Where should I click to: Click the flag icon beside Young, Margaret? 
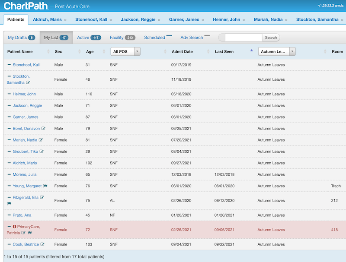pyautogui.click(x=45, y=186)
